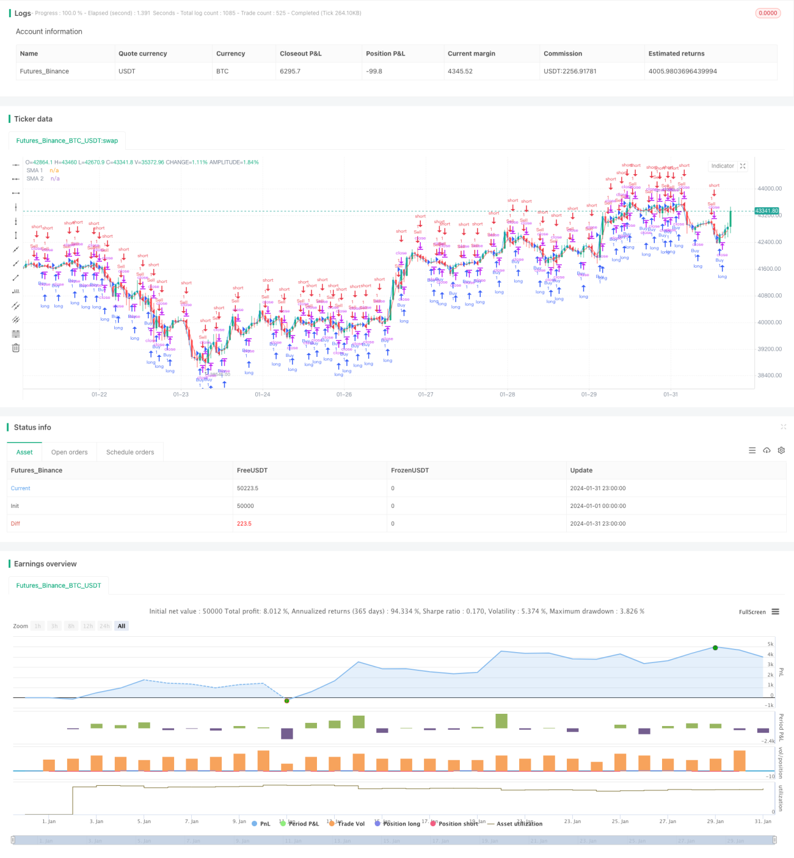Open the status info settings gear
The image size is (794, 858).
[x=781, y=450]
